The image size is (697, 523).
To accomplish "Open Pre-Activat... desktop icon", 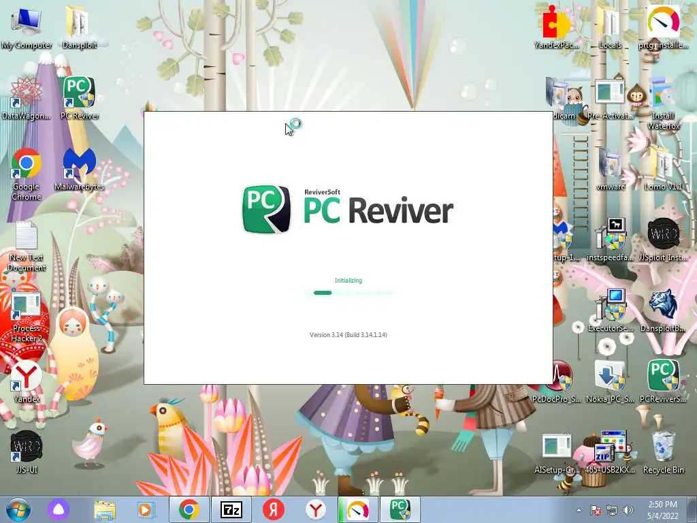I will (x=610, y=99).
